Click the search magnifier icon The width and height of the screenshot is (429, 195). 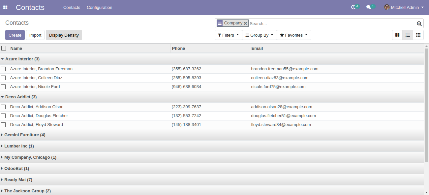tap(419, 23)
